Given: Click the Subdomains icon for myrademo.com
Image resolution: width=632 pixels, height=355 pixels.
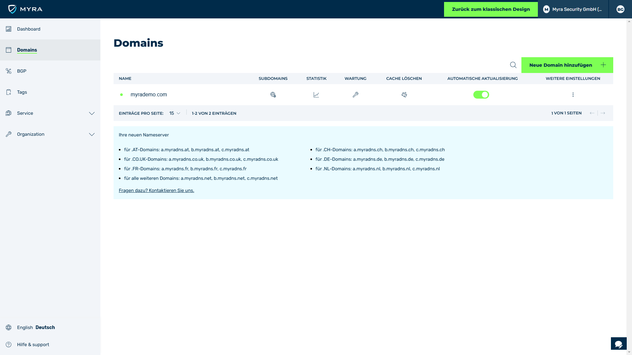Looking at the screenshot, I should pyautogui.click(x=273, y=94).
